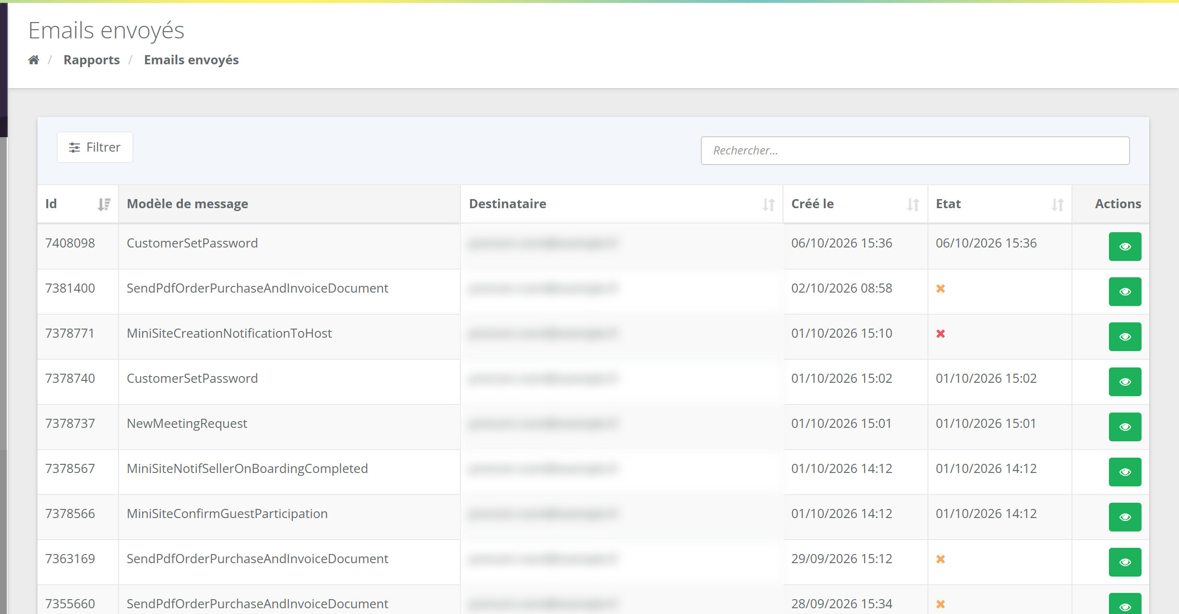
Task: View email 7378740 with eye button
Action: (x=1125, y=382)
